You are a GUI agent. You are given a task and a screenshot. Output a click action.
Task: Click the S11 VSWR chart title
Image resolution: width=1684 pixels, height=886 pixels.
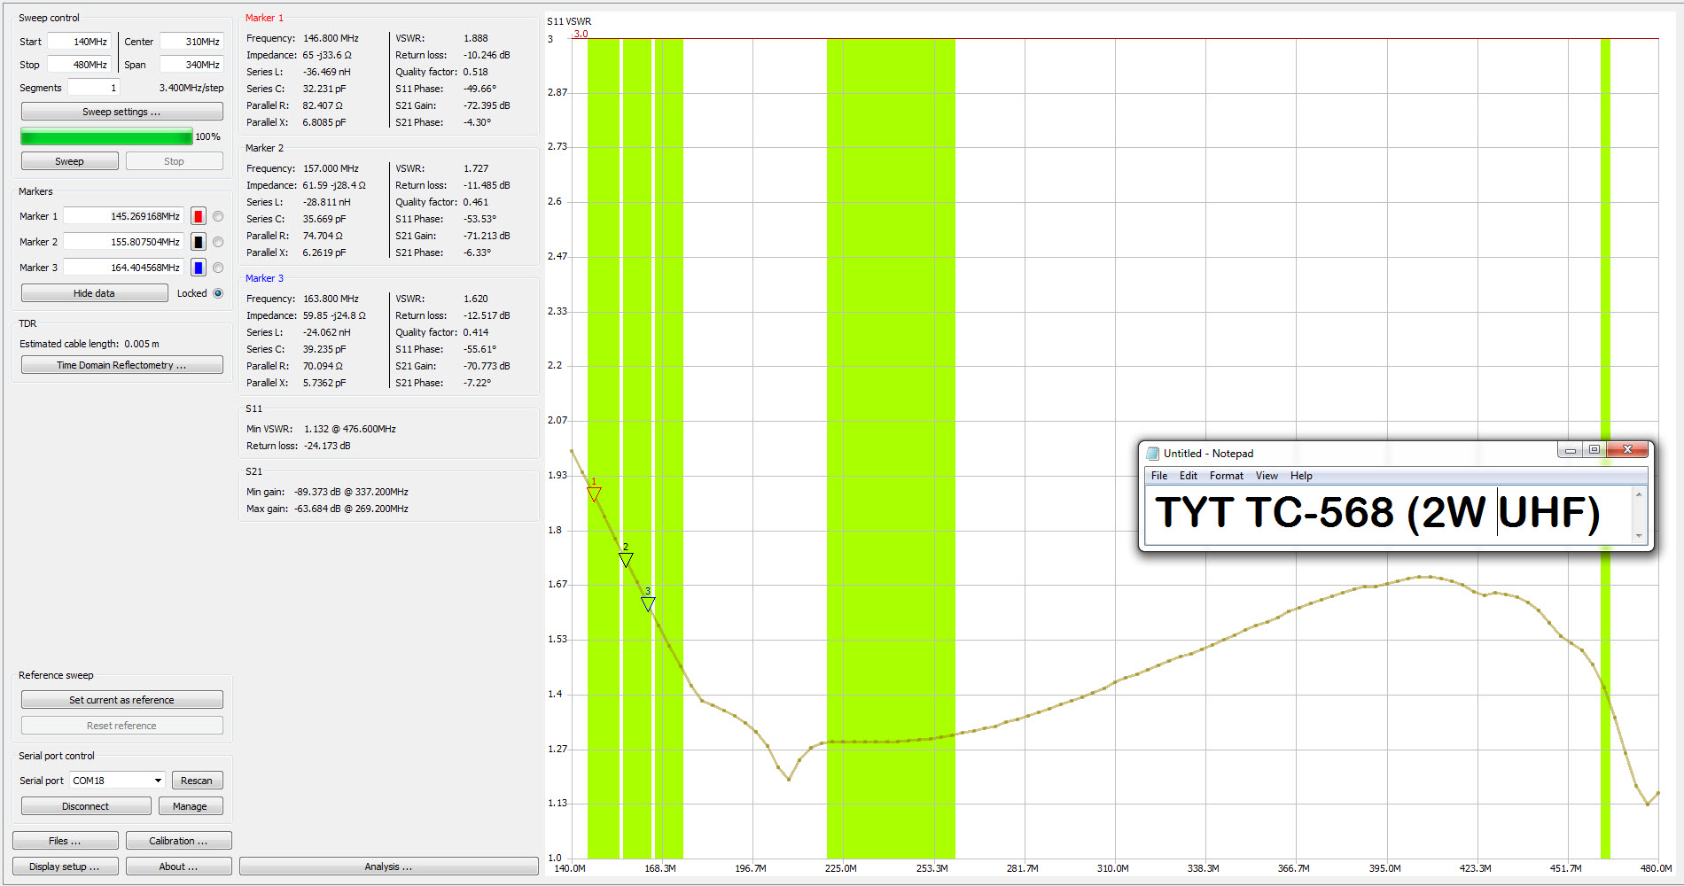coord(569,21)
